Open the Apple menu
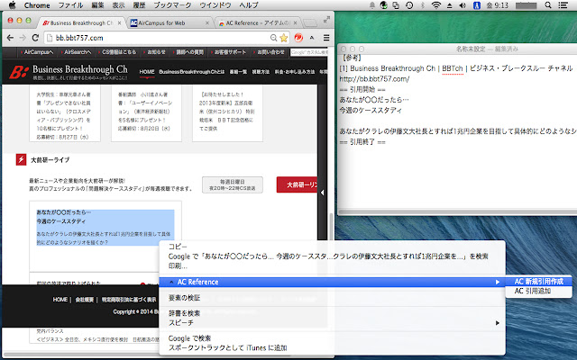Screen dimensions: 577x360 pyautogui.click(x=12, y=5)
